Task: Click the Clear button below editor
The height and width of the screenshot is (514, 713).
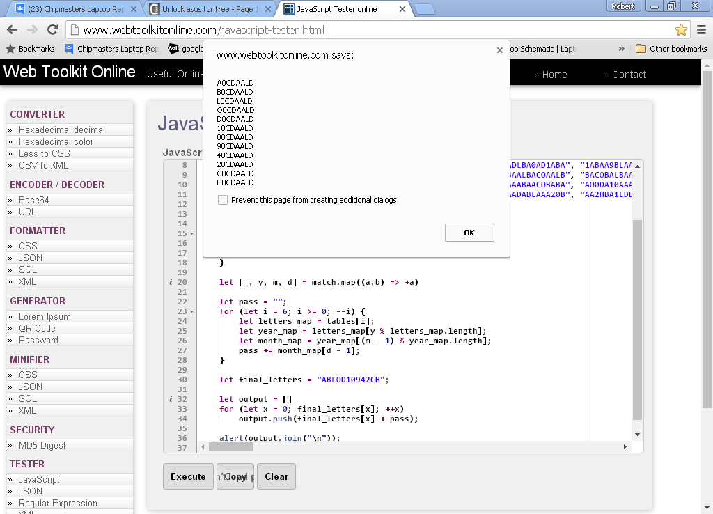Action: [276, 476]
